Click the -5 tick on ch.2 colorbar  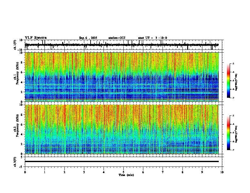point(233,133)
